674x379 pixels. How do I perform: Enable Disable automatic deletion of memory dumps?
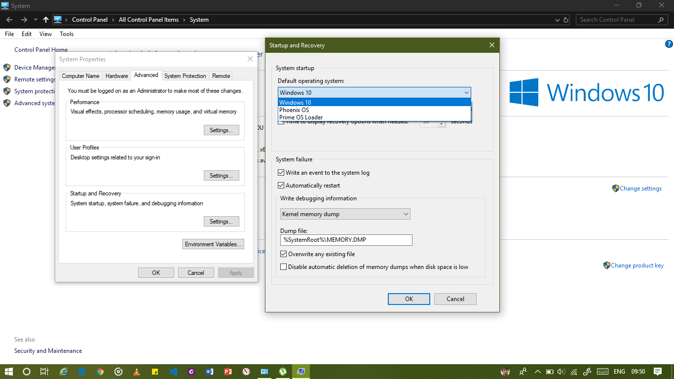(x=284, y=267)
